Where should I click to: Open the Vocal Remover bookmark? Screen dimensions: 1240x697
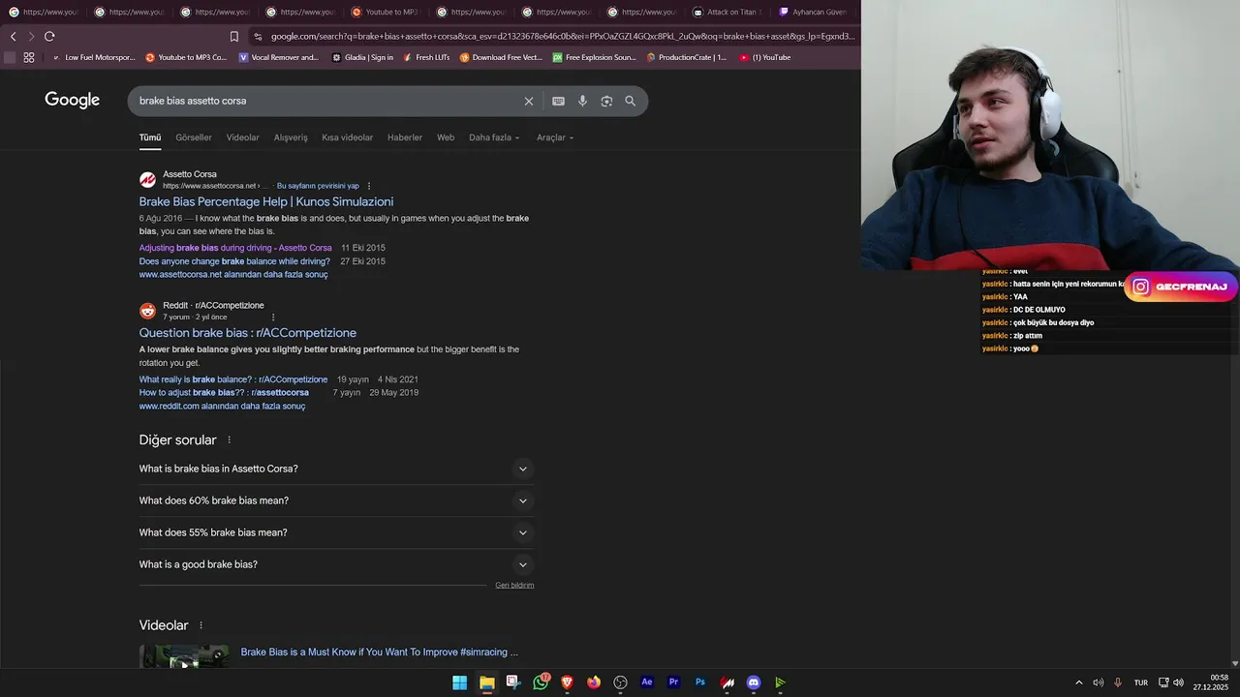coord(278,57)
